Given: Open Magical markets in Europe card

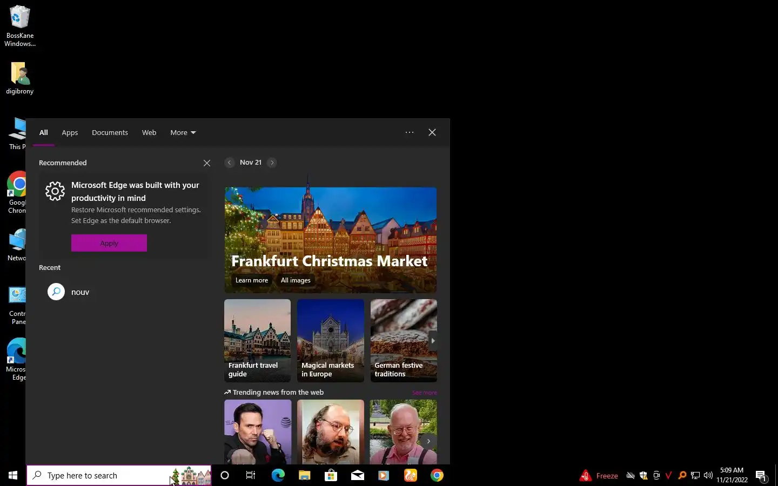Looking at the screenshot, I should click(x=331, y=341).
